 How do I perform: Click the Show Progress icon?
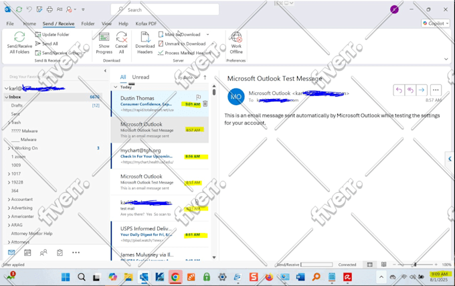coord(104,37)
